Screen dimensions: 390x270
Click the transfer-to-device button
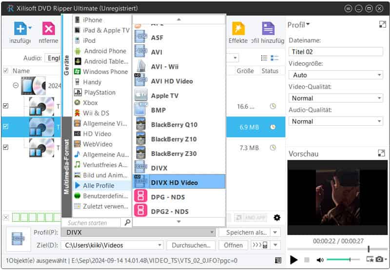tap(261, 245)
